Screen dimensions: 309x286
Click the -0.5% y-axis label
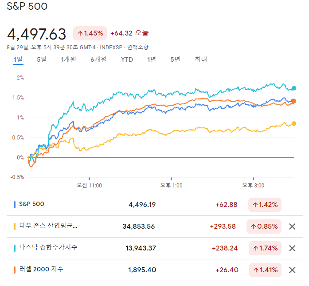point(17,177)
